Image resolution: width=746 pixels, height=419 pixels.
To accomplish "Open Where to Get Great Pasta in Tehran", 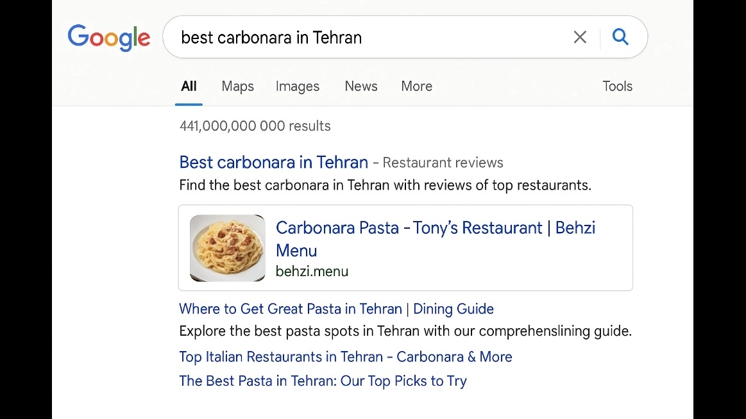I will [336, 309].
